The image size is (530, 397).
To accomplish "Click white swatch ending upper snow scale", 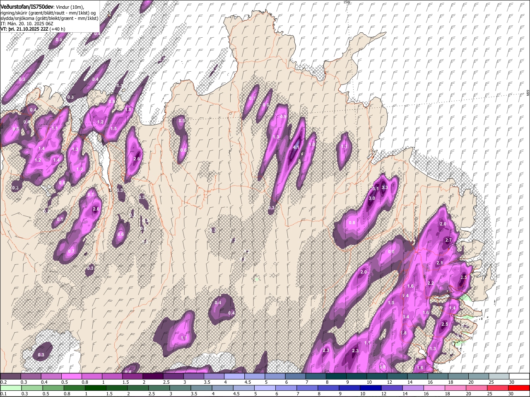I will point(519,376).
